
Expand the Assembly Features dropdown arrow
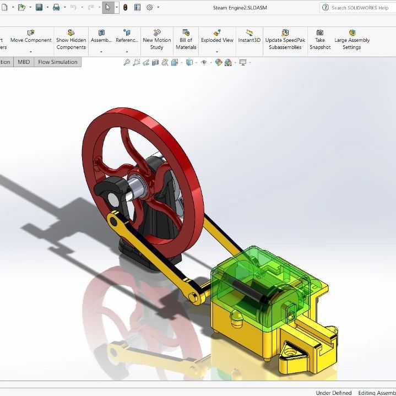pyautogui.click(x=101, y=52)
